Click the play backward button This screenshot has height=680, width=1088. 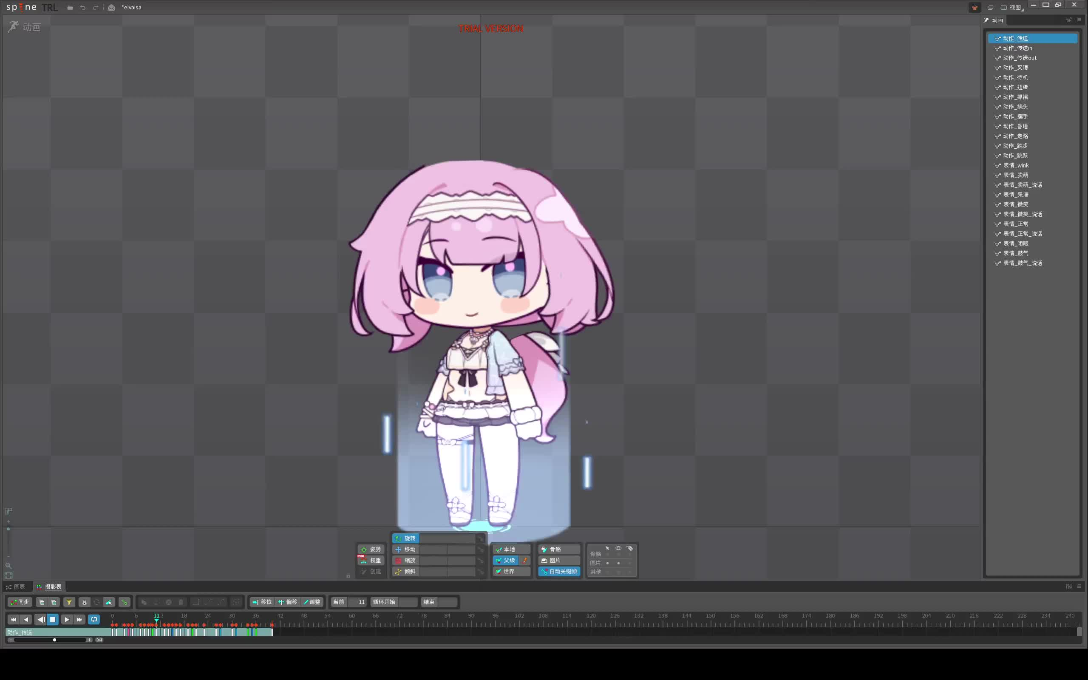click(41, 620)
